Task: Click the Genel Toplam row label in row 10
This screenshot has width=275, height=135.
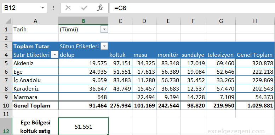Action: [x=35, y=105]
